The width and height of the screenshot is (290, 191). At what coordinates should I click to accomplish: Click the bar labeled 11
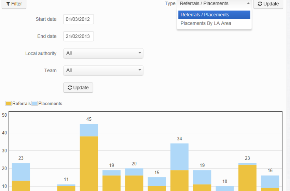[x=66, y=188]
